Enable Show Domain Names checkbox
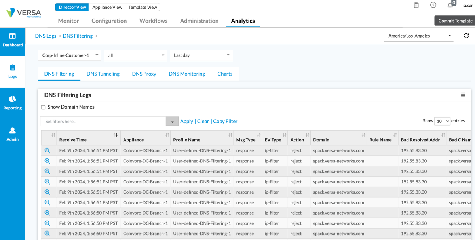The height and width of the screenshot is (240, 475). click(x=43, y=107)
